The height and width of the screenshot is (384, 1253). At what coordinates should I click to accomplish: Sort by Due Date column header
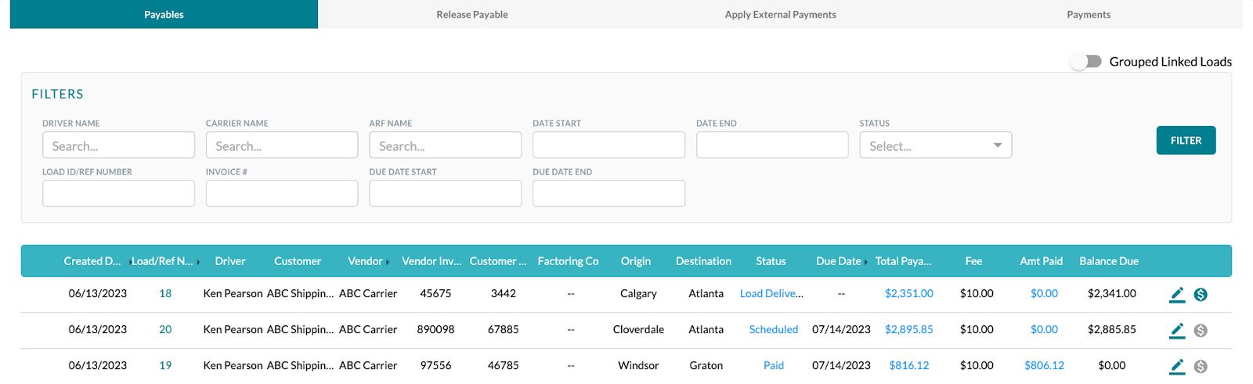click(839, 261)
